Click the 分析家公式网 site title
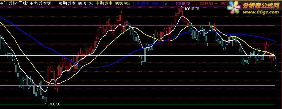 [261, 6]
